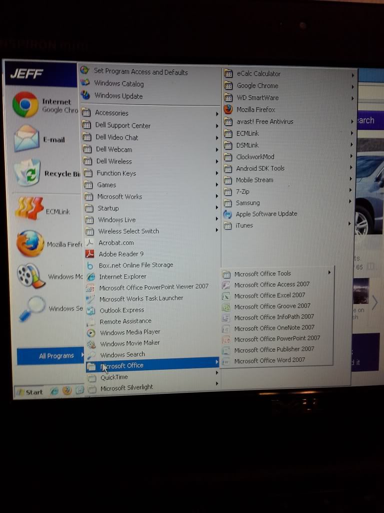Screen dimensions: 384x513
Task: Click Internet Explorer icon in Quick Launch taskbar
Action: point(54,391)
